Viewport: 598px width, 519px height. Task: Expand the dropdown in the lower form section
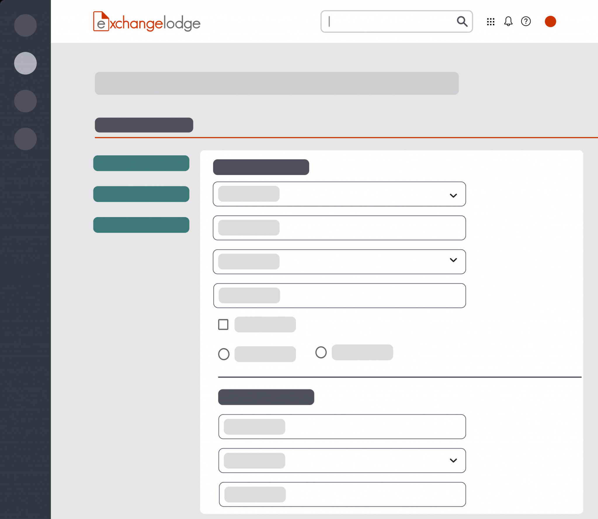tap(454, 460)
